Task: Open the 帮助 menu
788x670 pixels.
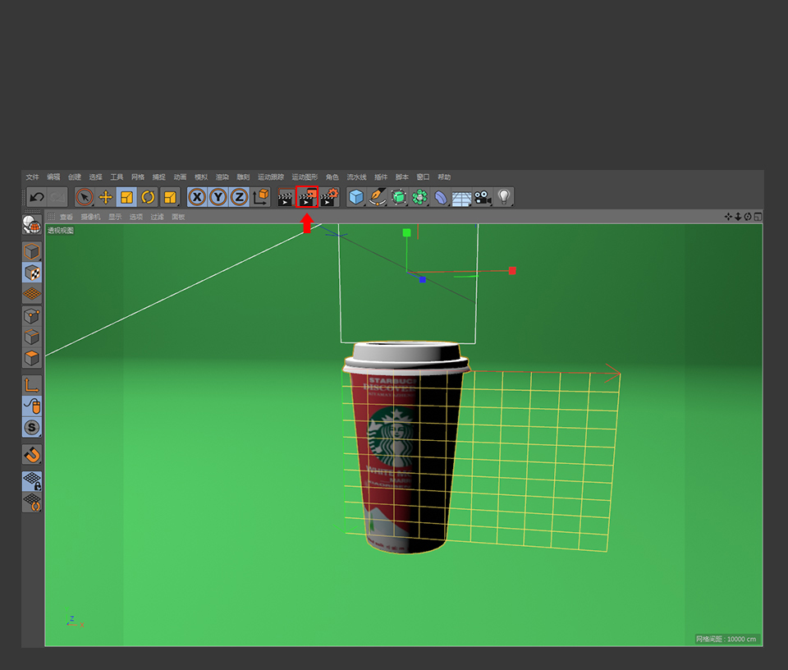Action: (x=444, y=177)
